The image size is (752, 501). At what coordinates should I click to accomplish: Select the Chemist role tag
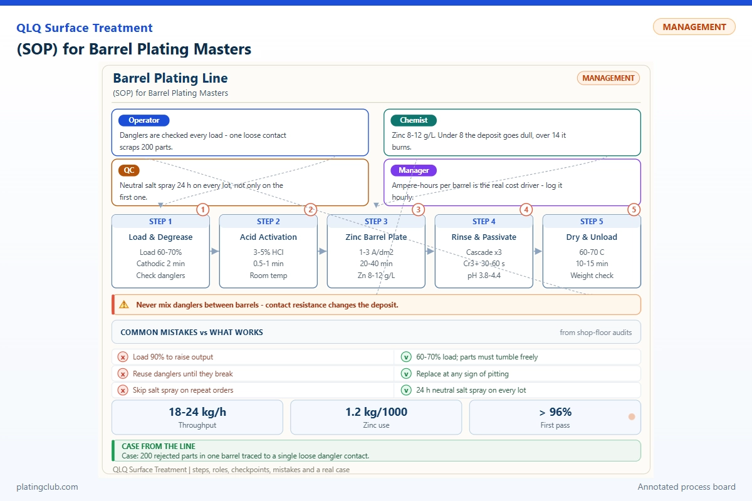coord(414,120)
